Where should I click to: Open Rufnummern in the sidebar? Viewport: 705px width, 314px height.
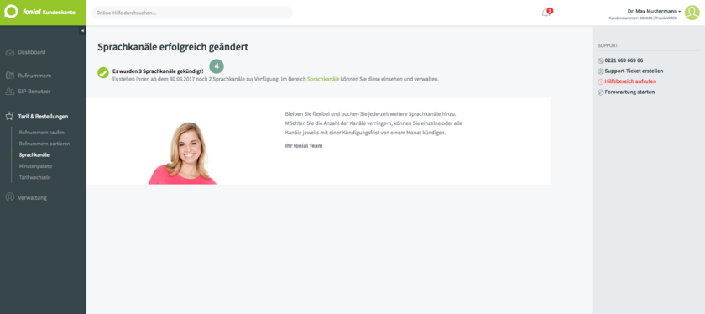pos(34,76)
